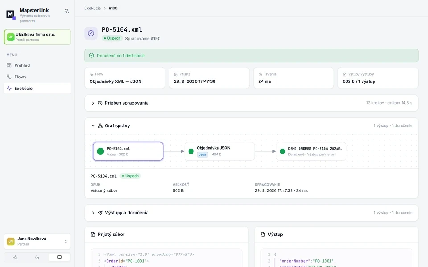Click the Vstup / výstupy file icon

(345, 74)
